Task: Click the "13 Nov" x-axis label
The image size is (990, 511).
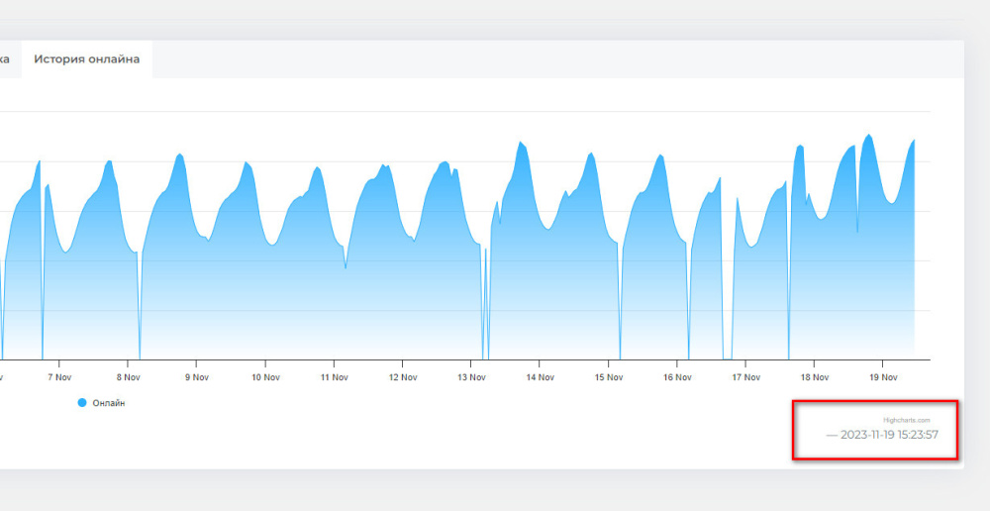Action: [x=470, y=377]
